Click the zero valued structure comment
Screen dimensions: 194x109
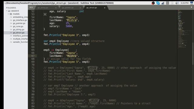point(87,41)
